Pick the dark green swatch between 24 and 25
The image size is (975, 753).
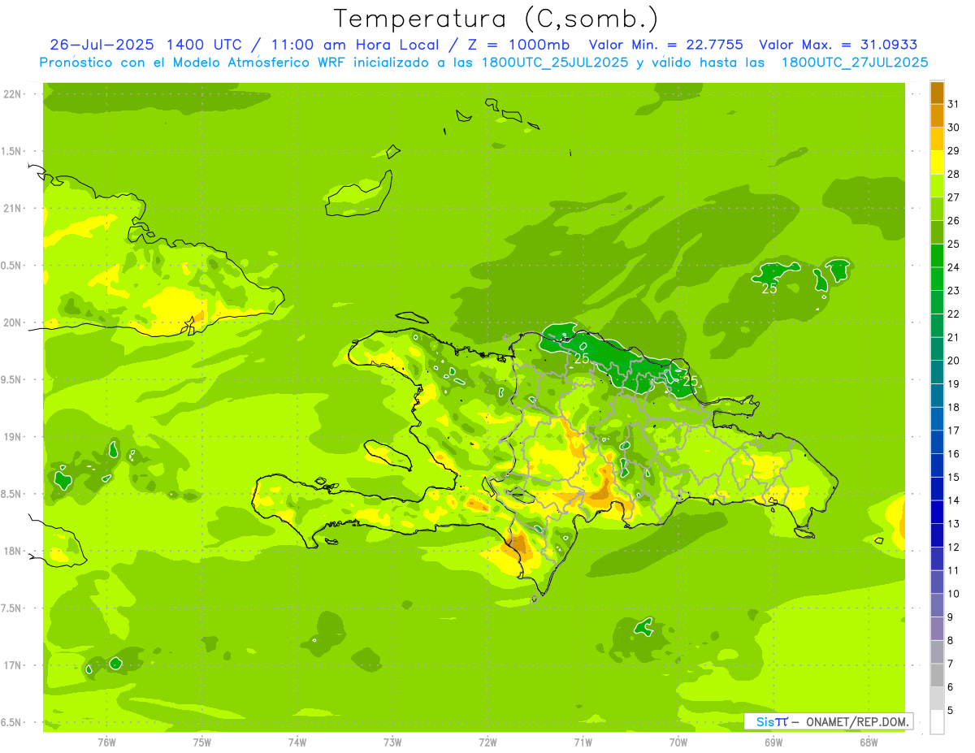[x=937, y=256]
